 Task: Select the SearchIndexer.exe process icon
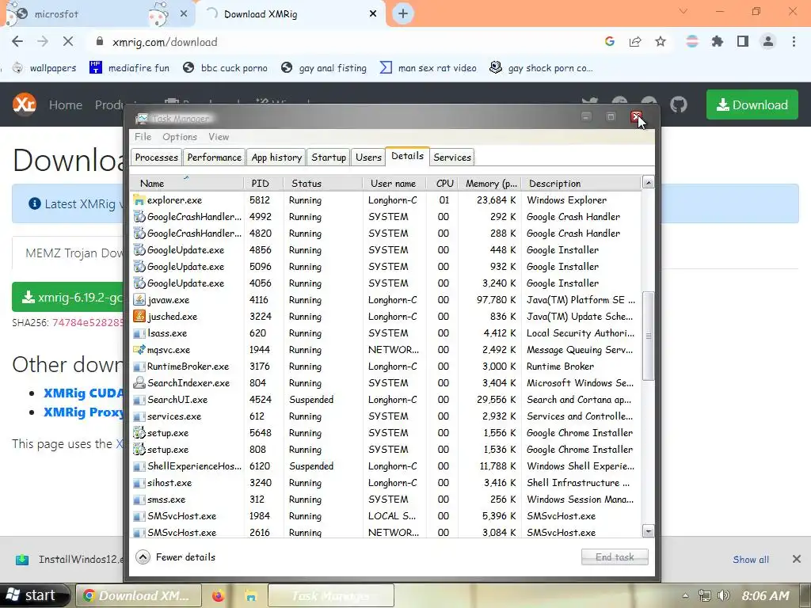pos(139,382)
